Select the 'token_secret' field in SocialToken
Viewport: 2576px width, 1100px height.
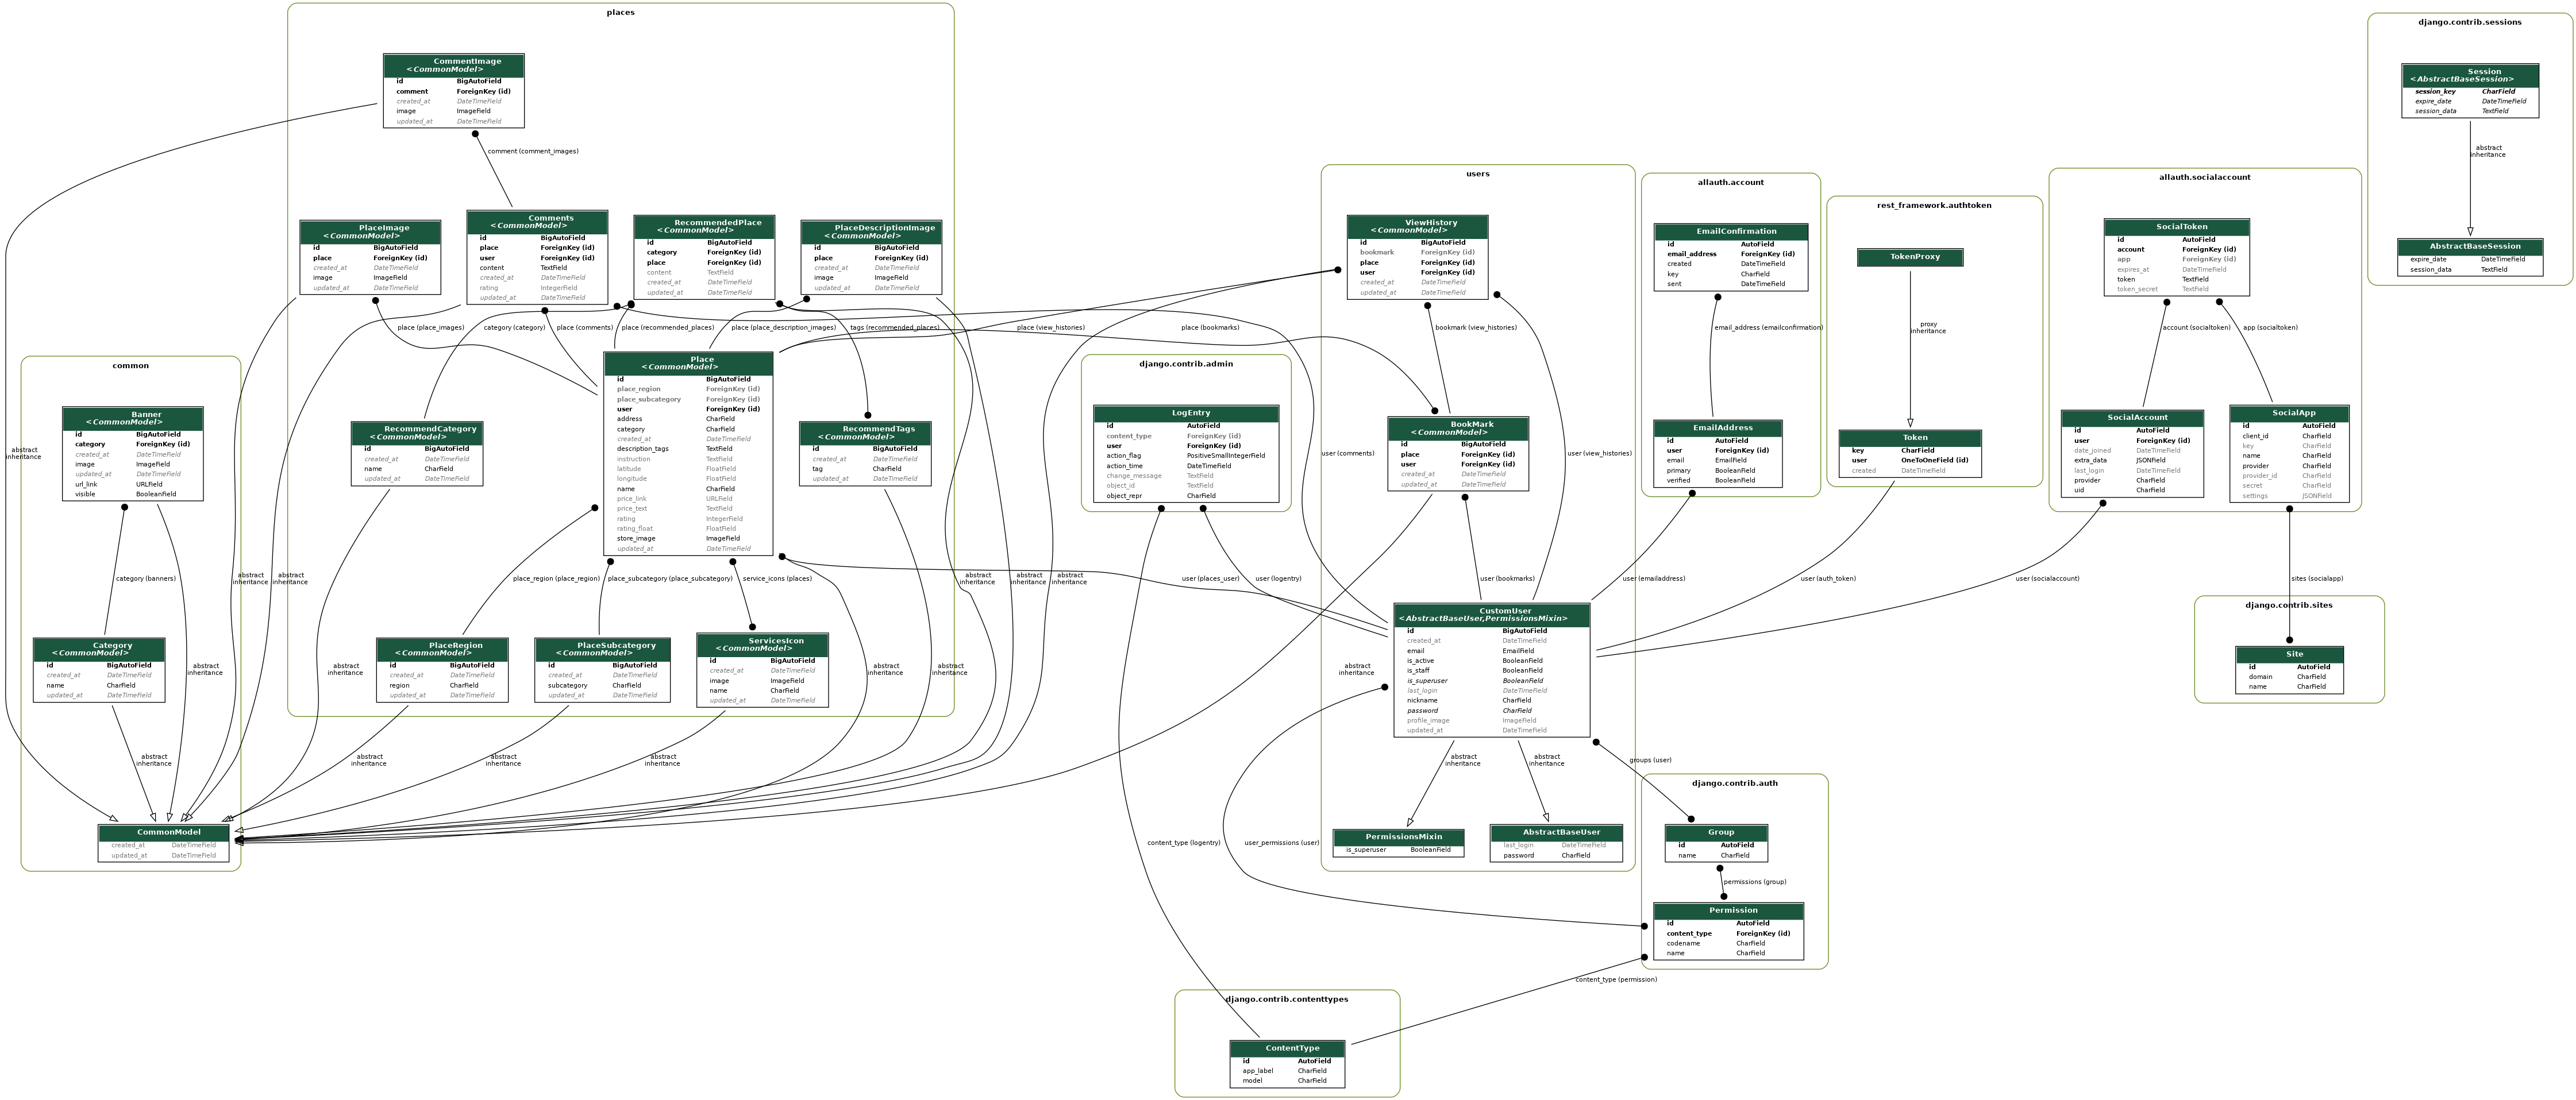(x=2137, y=290)
